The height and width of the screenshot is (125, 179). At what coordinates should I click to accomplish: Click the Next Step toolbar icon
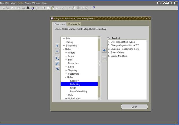[23, 8]
